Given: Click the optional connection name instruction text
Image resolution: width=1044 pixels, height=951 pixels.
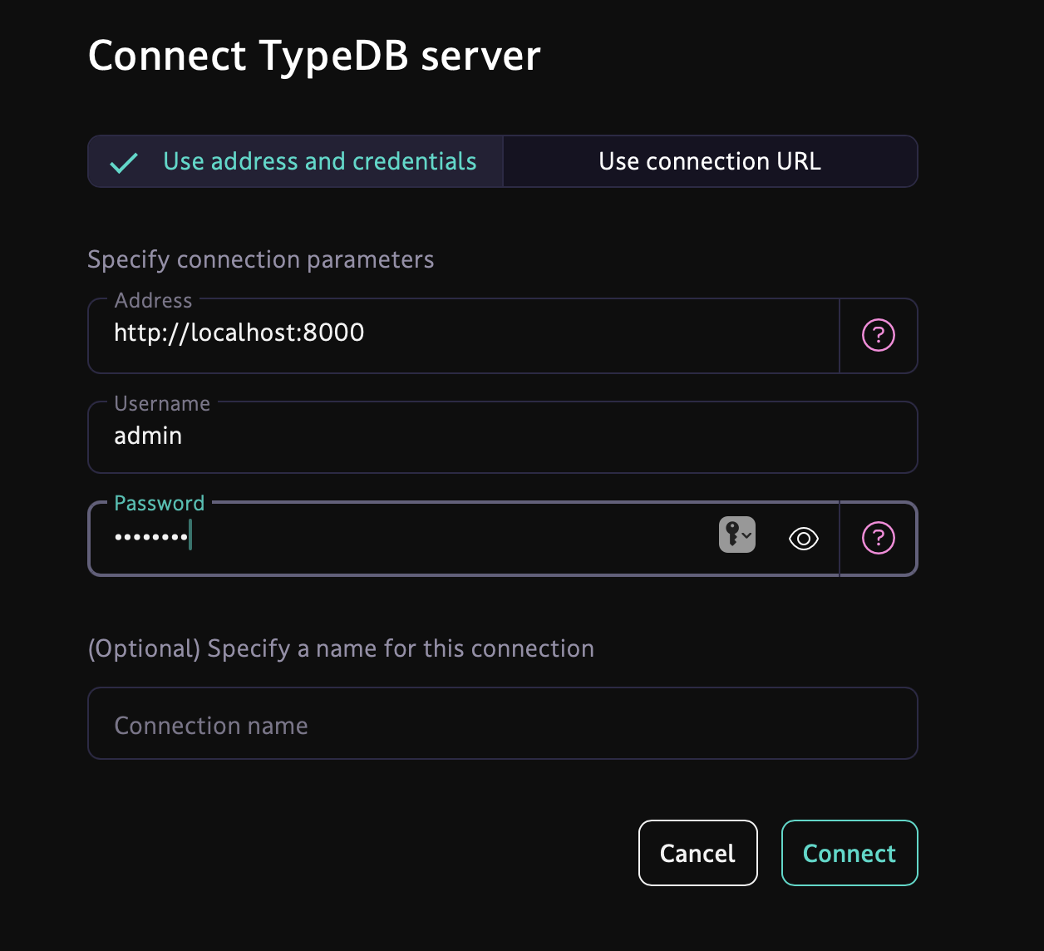Looking at the screenshot, I should coord(341,648).
